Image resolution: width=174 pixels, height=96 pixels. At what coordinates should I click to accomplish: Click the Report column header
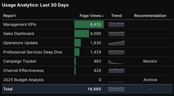tap(9, 16)
